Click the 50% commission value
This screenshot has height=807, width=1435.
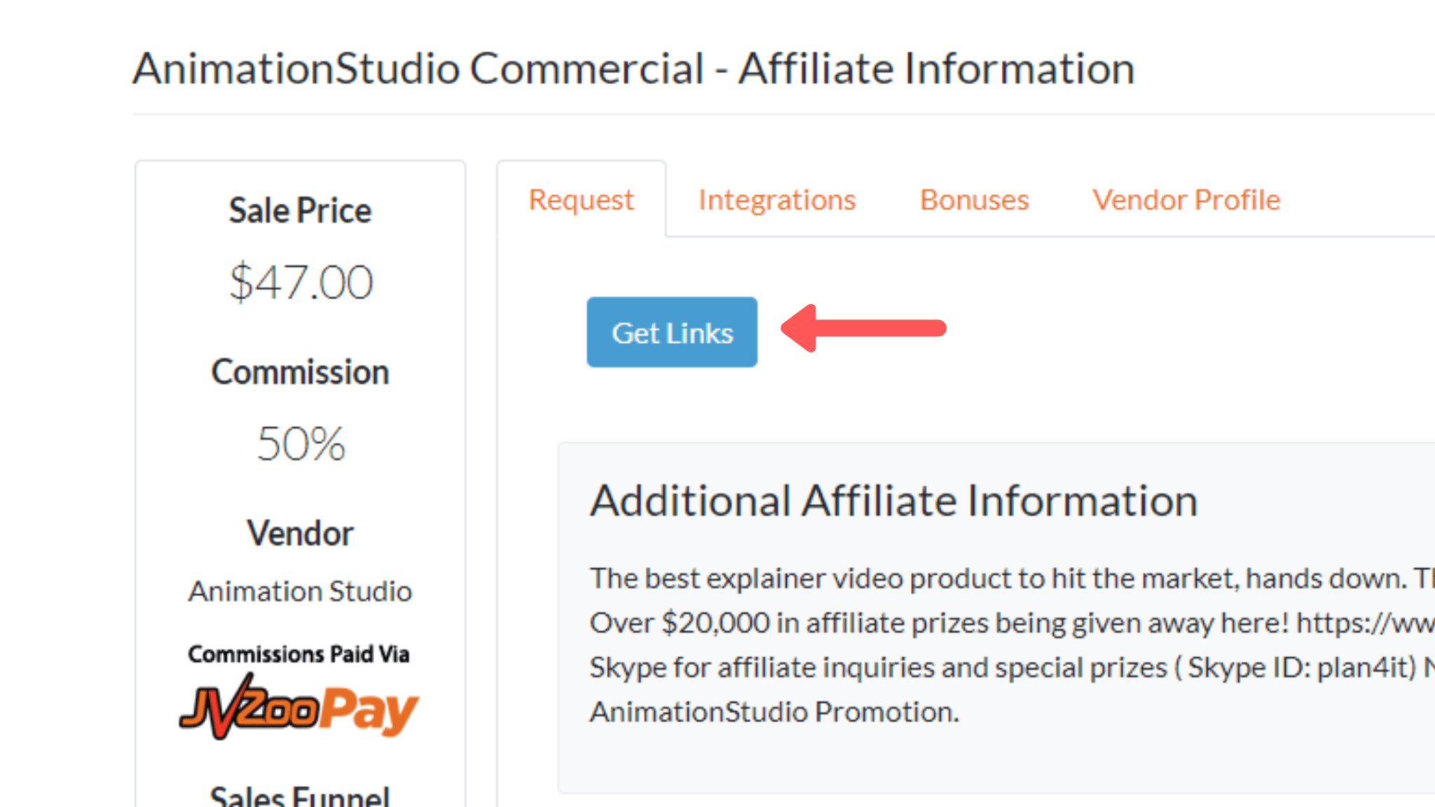pyautogui.click(x=301, y=443)
